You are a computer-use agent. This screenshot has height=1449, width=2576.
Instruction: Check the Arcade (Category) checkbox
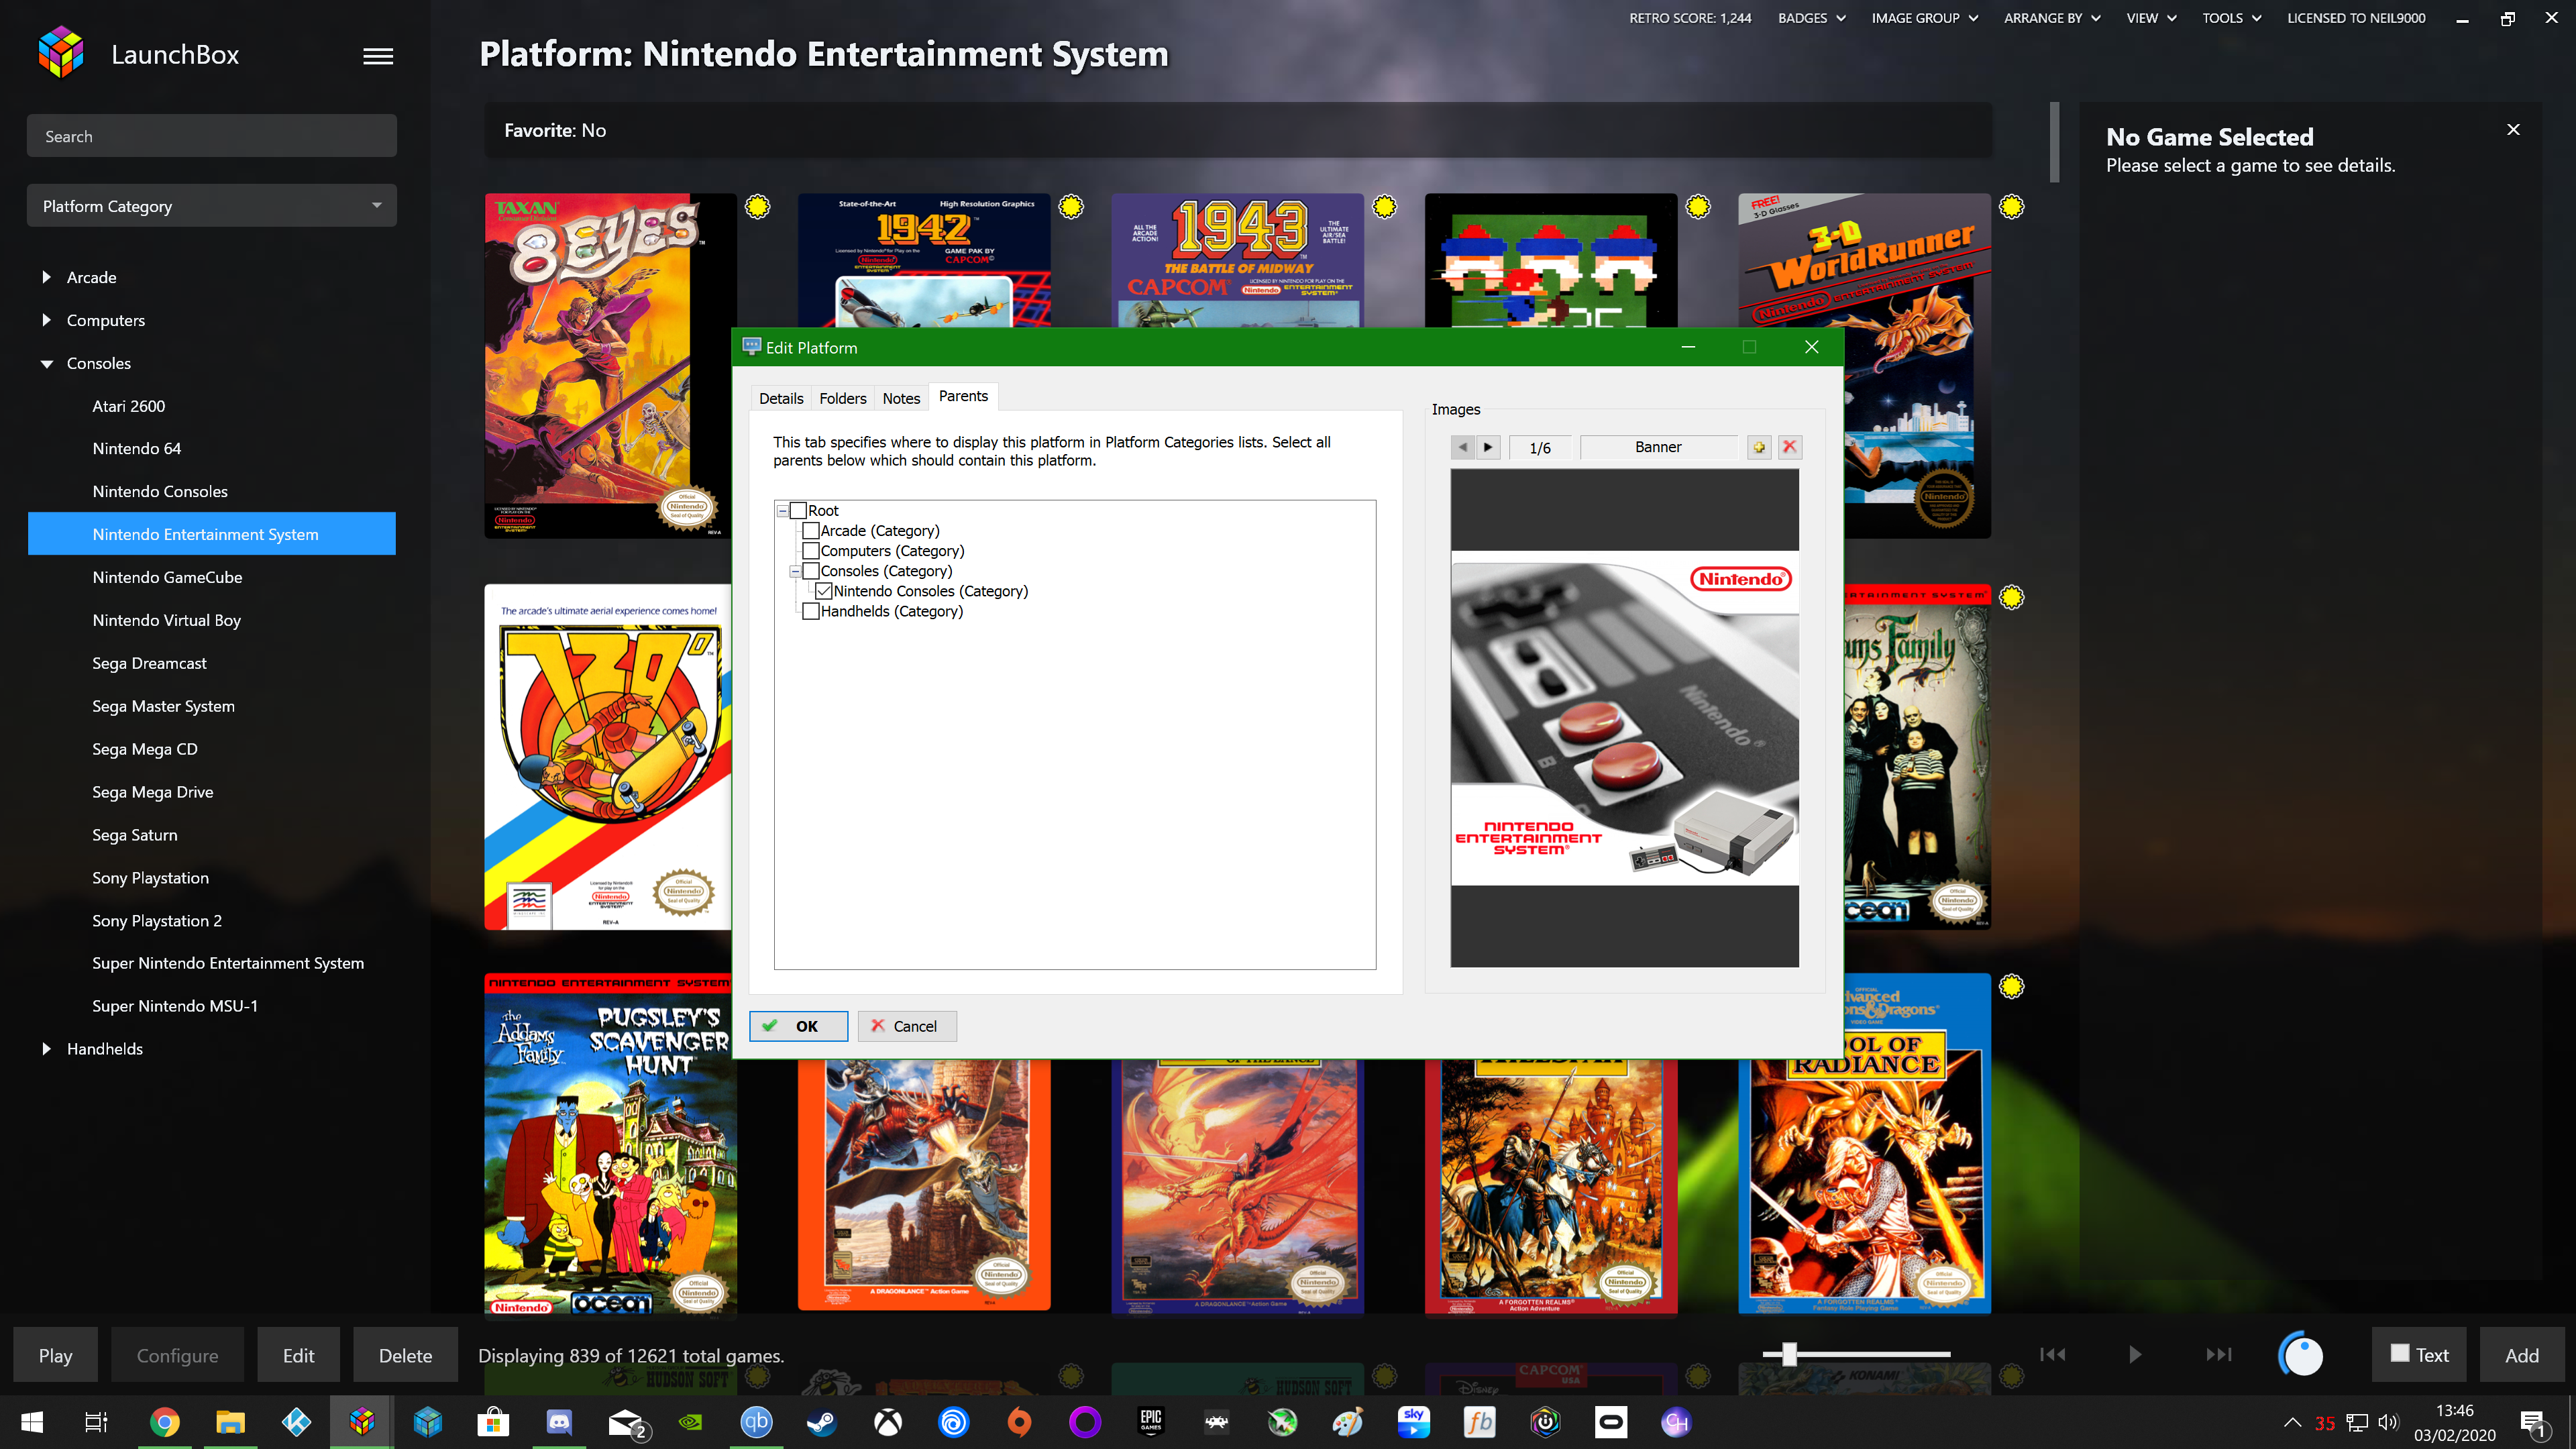pyautogui.click(x=811, y=531)
